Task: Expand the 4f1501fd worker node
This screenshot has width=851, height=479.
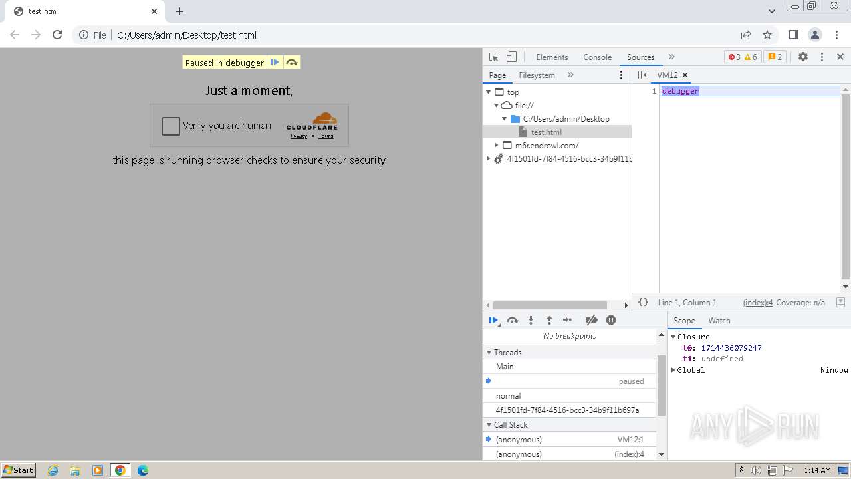Action: click(489, 159)
